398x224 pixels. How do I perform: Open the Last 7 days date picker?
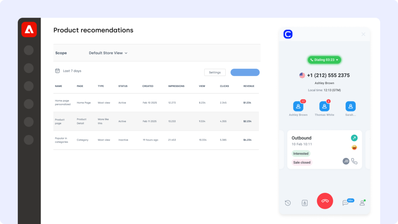coord(68,71)
